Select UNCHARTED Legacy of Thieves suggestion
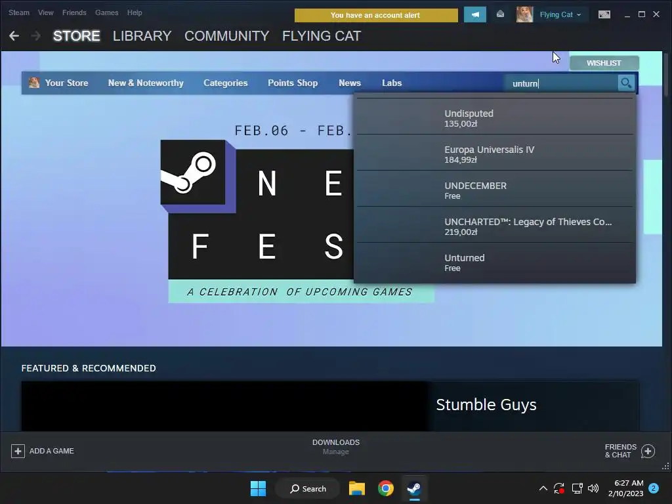The image size is (672, 504). click(x=495, y=226)
